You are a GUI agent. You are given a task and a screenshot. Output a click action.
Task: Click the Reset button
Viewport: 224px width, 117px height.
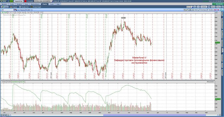tap(213, 7)
